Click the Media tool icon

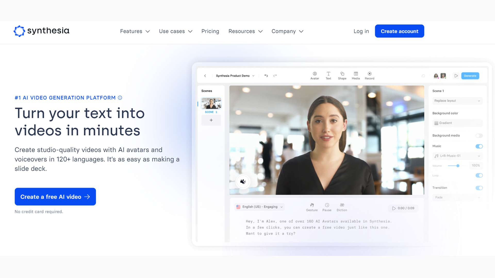point(356,74)
